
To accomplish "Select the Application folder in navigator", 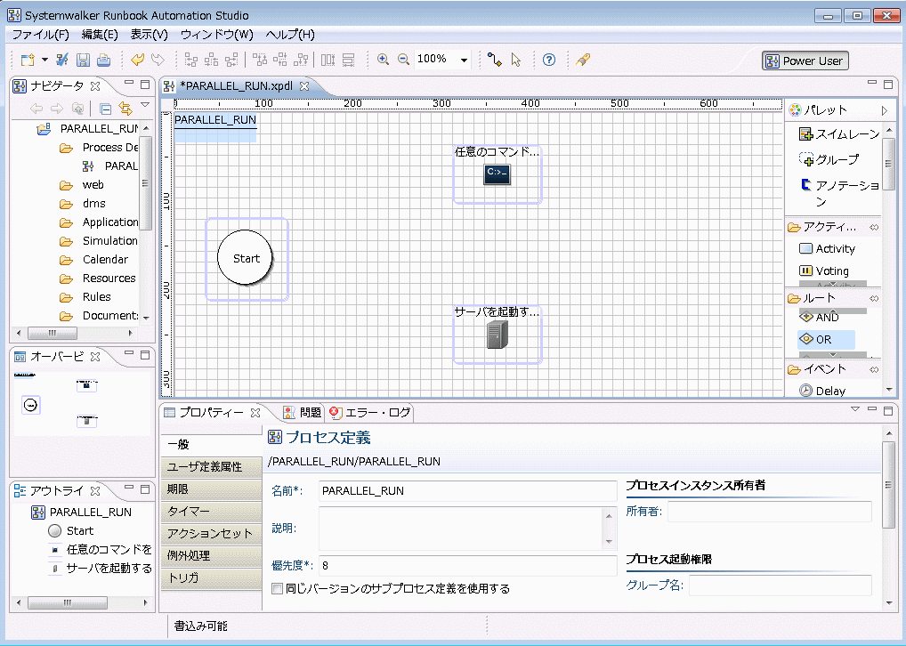I will 100,222.
